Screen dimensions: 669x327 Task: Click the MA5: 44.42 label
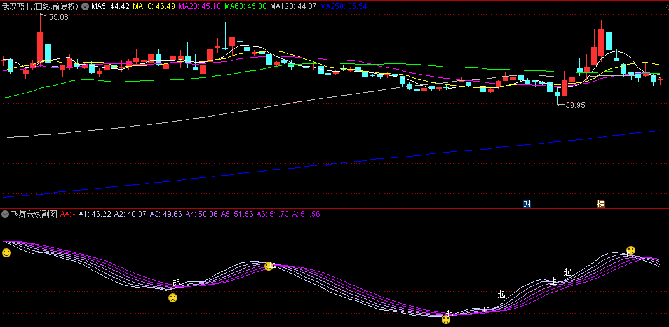[x=111, y=6]
